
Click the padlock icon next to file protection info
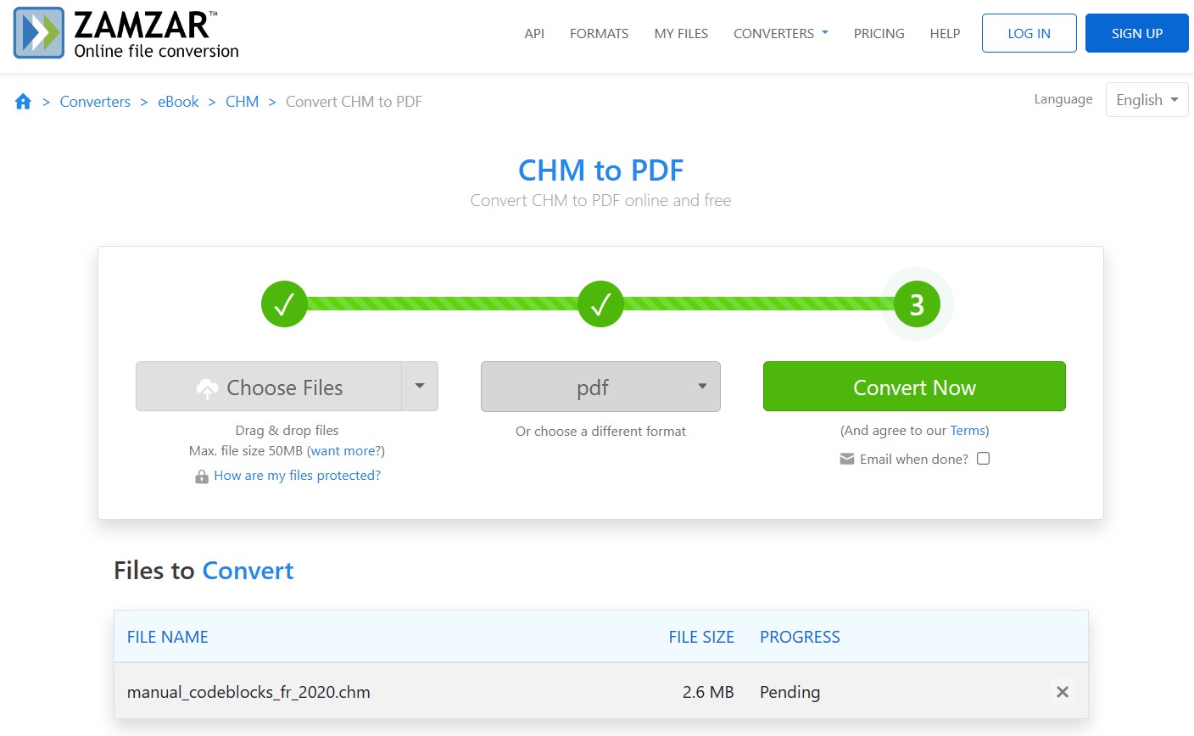[x=202, y=475]
